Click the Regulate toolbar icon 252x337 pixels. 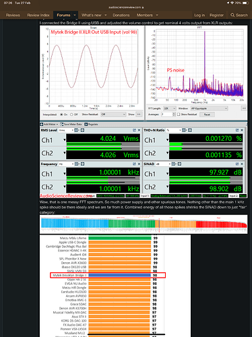tap(86, 124)
